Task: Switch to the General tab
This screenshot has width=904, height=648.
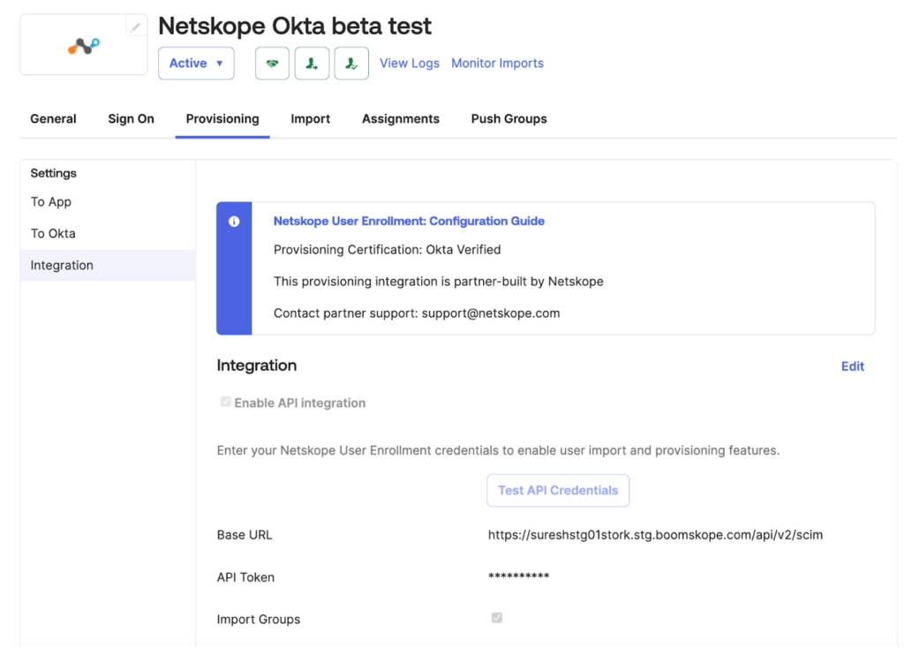Action: (53, 119)
